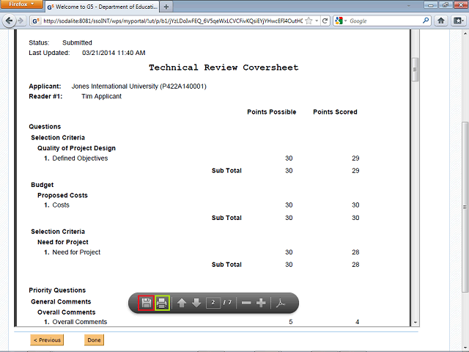Click the address bar URL field
Screen dimensions: 469x352
click(173, 21)
